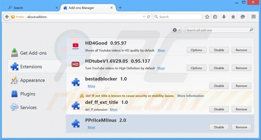Go back with the browser back arrow
The width and height of the screenshot is (261, 140).
click(7, 17)
